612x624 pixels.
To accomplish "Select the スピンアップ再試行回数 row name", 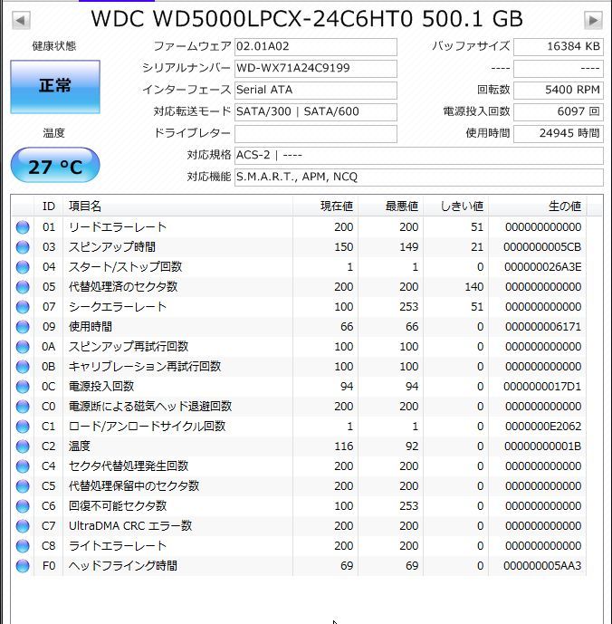I will coord(129,347).
